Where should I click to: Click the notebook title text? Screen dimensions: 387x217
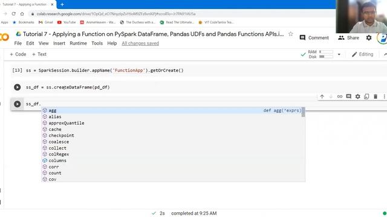(153, 34)
